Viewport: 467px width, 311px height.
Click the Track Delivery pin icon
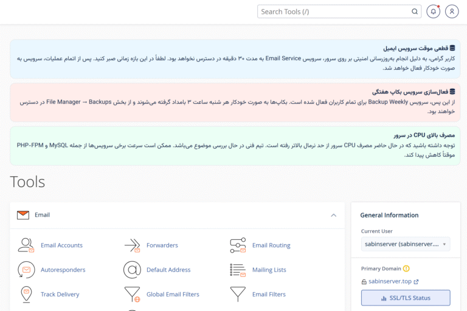point(26,295)
